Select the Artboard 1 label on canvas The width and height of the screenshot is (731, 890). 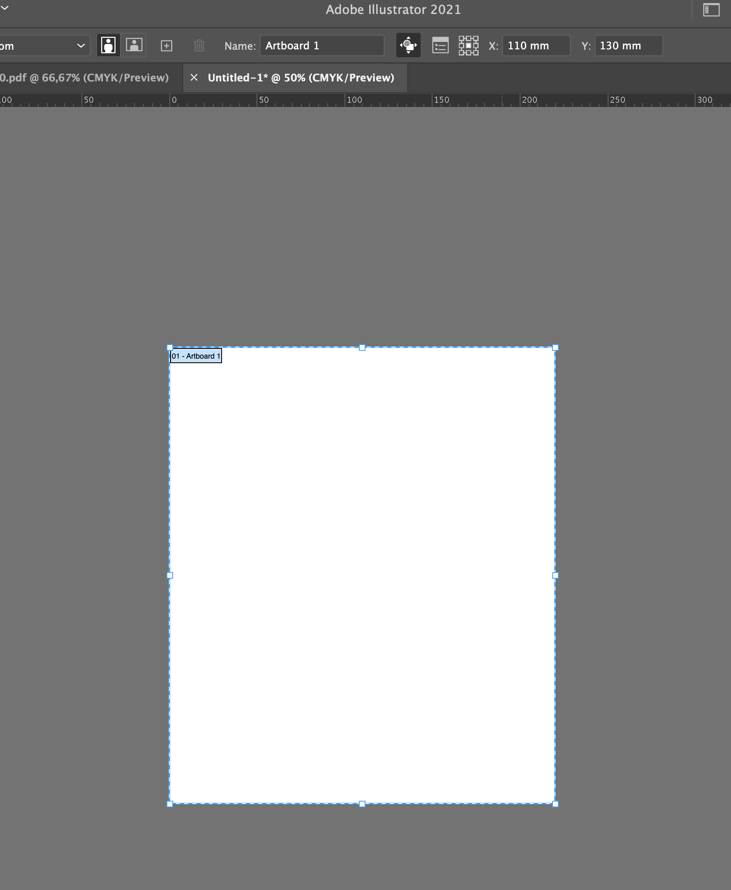point(195,355)
